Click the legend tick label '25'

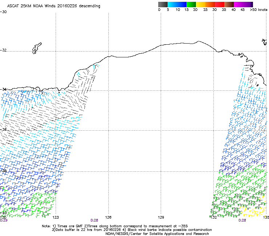tap(205, 10)
